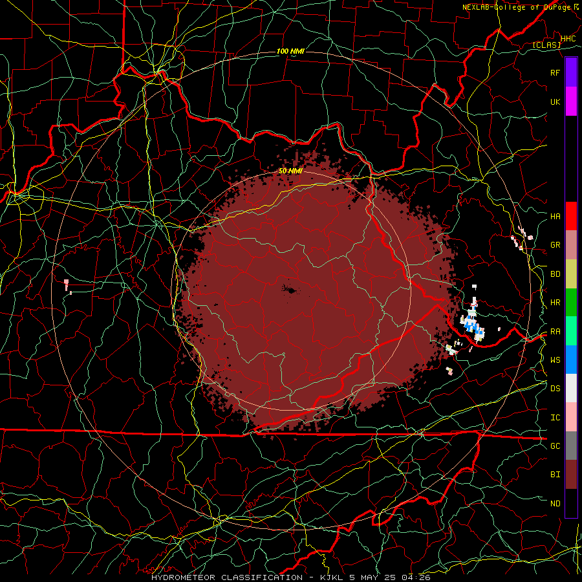Click the DS white legend swatch
The width and height of the screenshot is (582, 582).
pos(571,388)
